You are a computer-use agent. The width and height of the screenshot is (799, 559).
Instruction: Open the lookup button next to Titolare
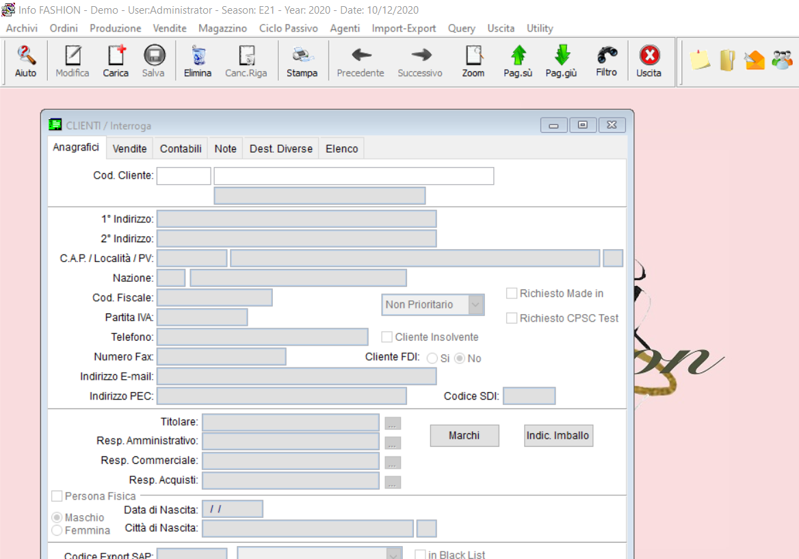[393, 424]
